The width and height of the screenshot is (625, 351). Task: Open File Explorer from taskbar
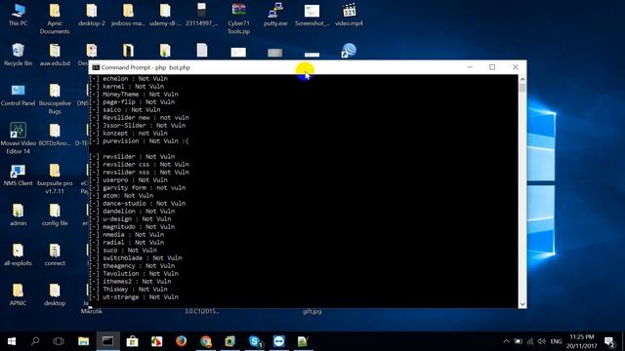[x=83, y=341]
